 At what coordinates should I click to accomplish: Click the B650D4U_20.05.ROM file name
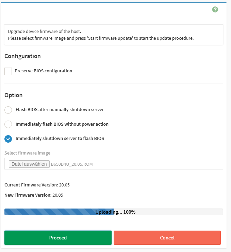point(71,164)
